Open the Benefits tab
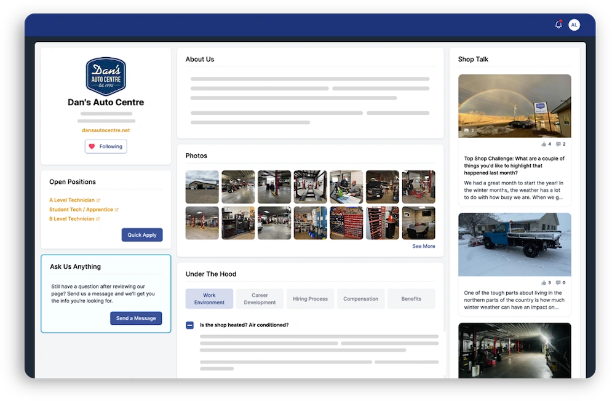The height and width of the screenshot is (401, 612). coord(411,299)
